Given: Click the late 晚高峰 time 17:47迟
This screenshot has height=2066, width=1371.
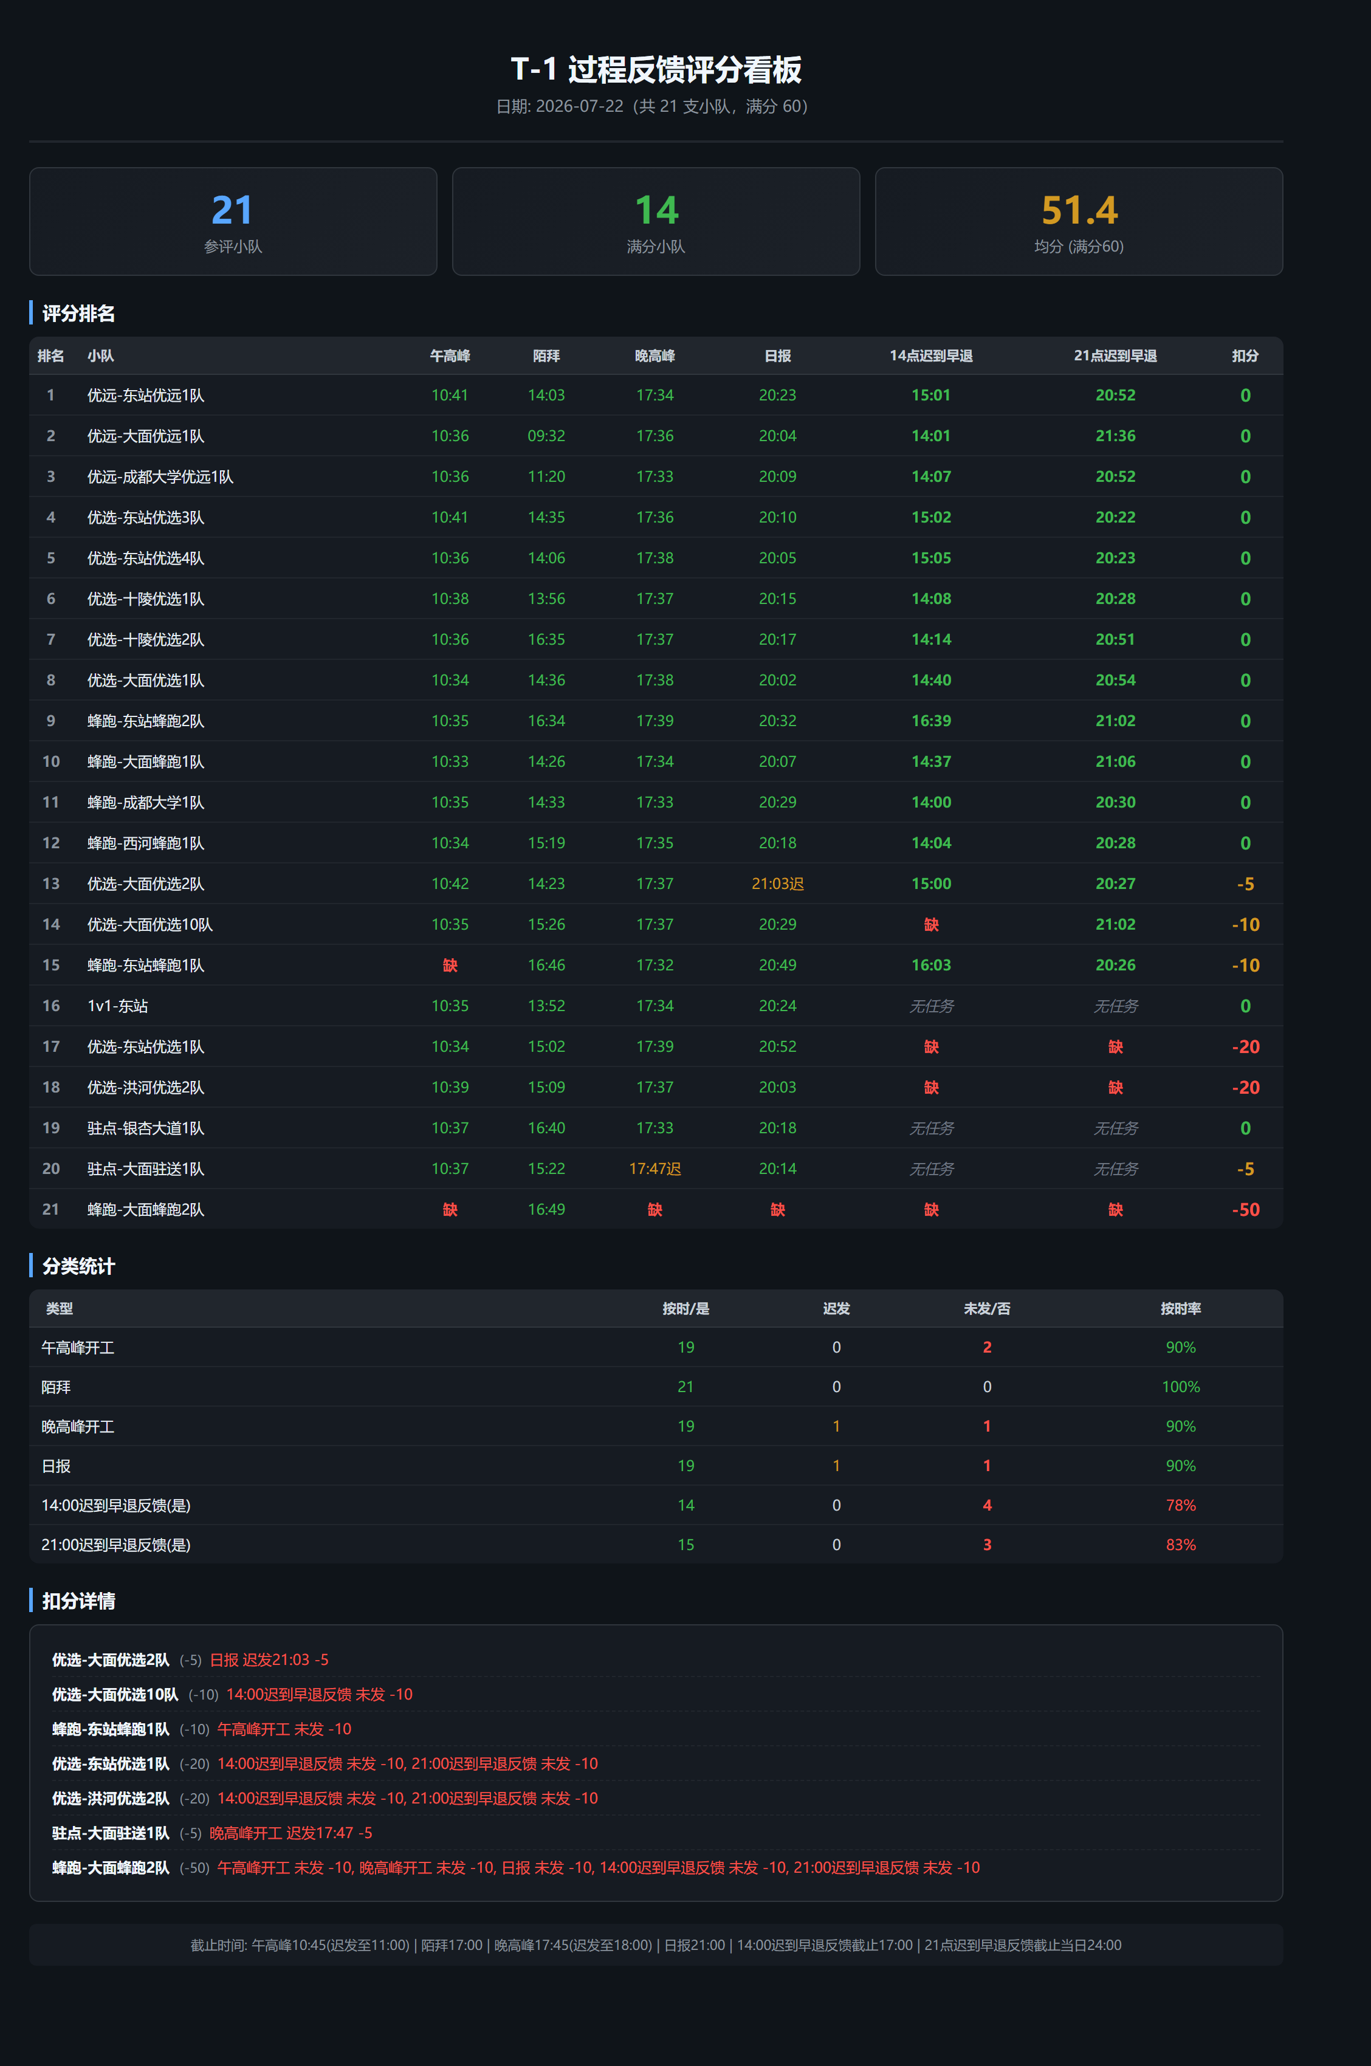Looking at the screenshot, I should pos(655,1169).
